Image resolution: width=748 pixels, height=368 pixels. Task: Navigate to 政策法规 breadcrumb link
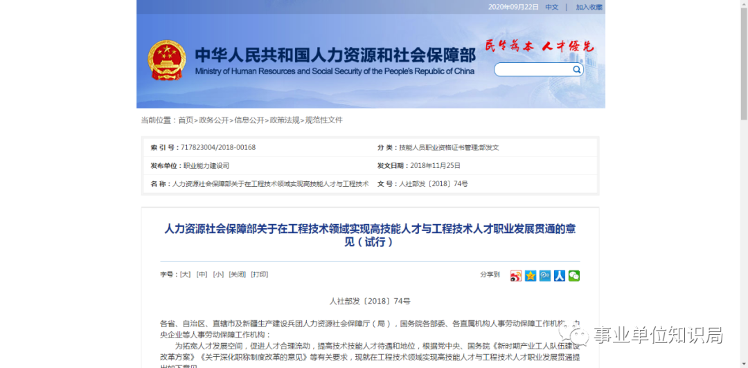coord(285,120)
